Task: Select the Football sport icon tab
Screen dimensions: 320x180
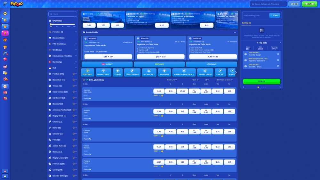Action: [x=88, y=72]
